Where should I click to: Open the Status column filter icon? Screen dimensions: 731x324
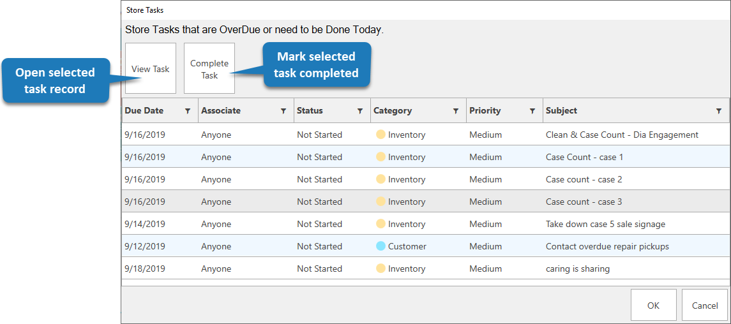(x=360, y=111)
